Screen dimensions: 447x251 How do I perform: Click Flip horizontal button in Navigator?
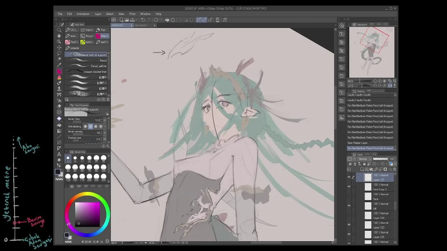[x=390, y=85]
